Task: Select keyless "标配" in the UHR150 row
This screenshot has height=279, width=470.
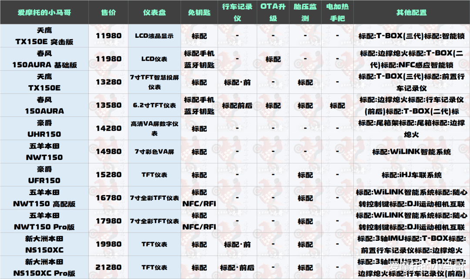Action: [199, 129]
